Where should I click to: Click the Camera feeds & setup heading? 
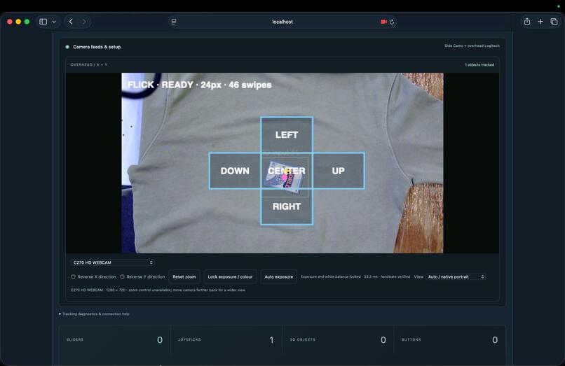coord(97,47)
